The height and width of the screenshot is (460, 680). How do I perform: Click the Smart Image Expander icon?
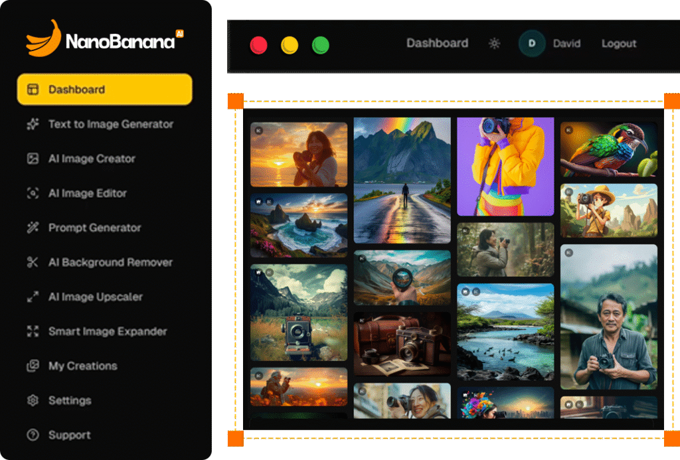coord(33,331)
